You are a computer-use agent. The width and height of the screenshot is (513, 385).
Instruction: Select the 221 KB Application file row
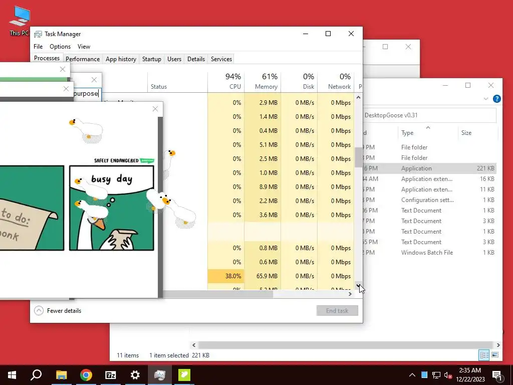tap(429, 168)
